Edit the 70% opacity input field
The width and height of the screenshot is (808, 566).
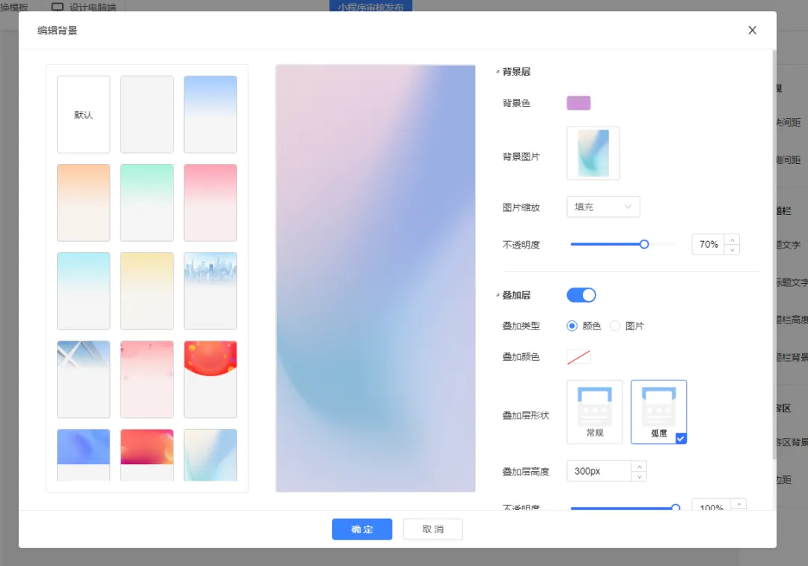[x=708, y=244]
